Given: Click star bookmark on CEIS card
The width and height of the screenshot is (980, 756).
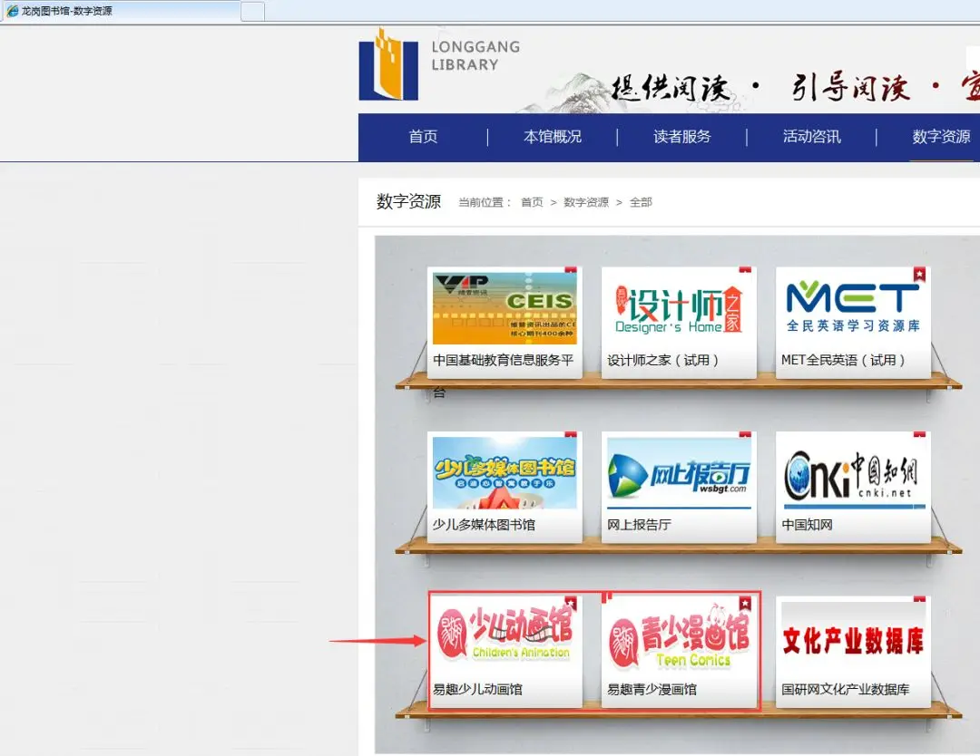Looking at the screenshot, I should (x=571, y=270).
